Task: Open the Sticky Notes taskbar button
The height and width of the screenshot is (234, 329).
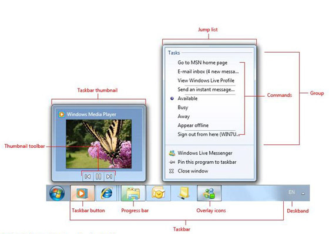Action: tap(183, 193)
